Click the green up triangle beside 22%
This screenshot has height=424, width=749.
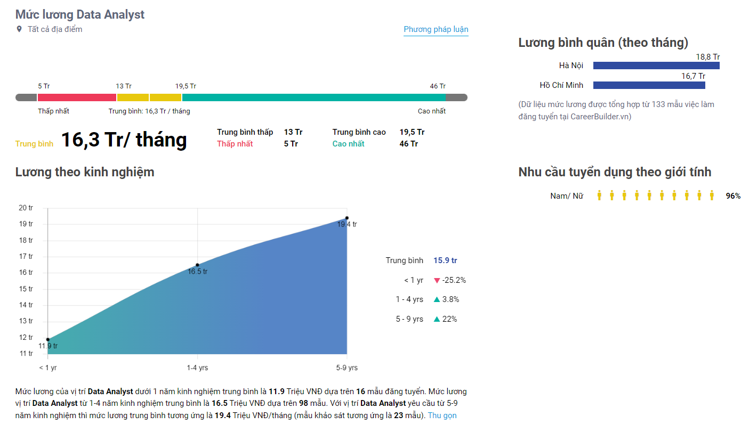[x=437, y=319]
